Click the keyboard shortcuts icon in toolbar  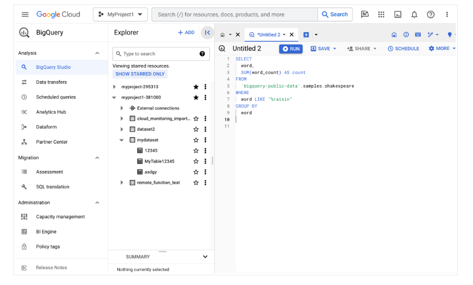[x=418, y=34]
